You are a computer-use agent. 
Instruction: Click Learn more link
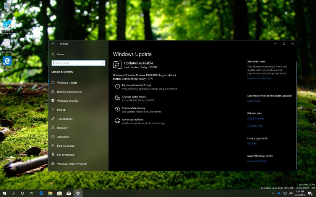(254, 101)
